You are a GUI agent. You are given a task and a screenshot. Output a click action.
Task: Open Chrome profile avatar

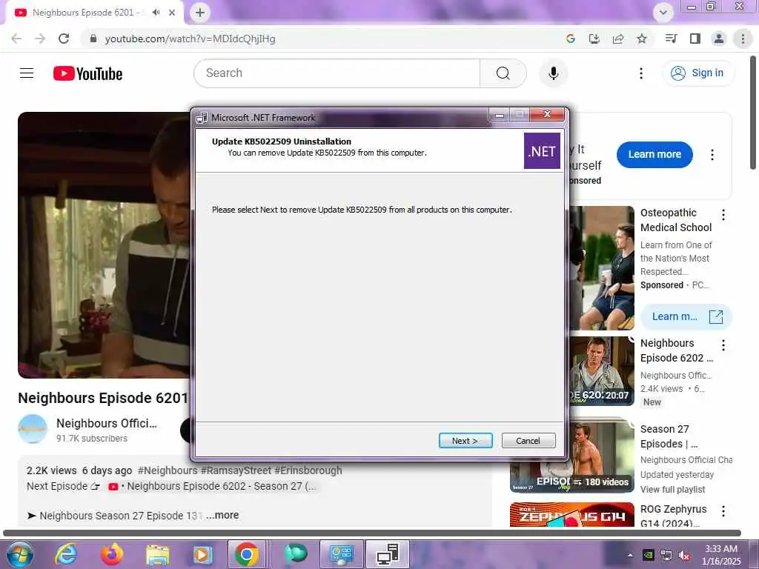[719, 39]
